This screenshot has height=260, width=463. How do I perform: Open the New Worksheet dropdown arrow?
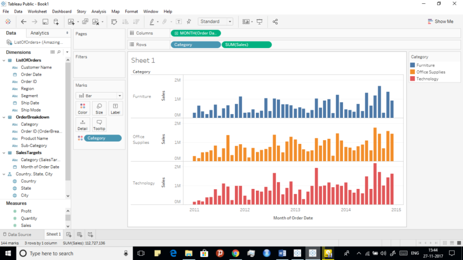(x=78, y=22)
